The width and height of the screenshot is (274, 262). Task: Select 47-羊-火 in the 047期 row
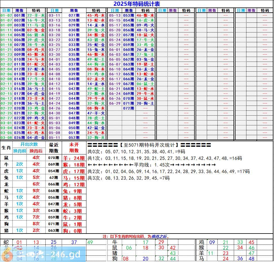pyautogui.click(x=96, y=113)
